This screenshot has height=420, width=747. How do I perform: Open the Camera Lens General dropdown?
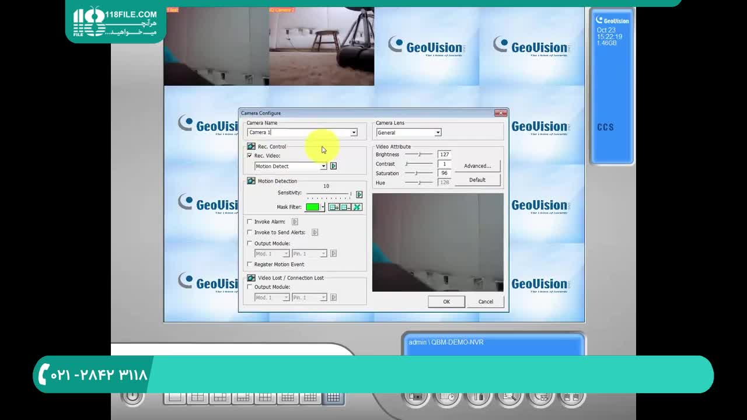point(438,133)
